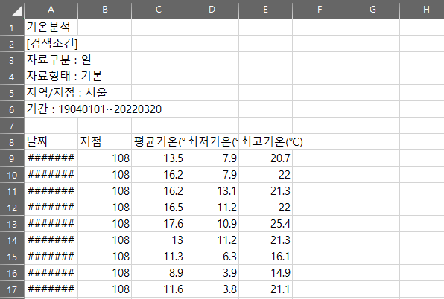Click max temperature 20.7 in row 9
Image resolution: width=444 pixels, height=299 pixels.
265,158
